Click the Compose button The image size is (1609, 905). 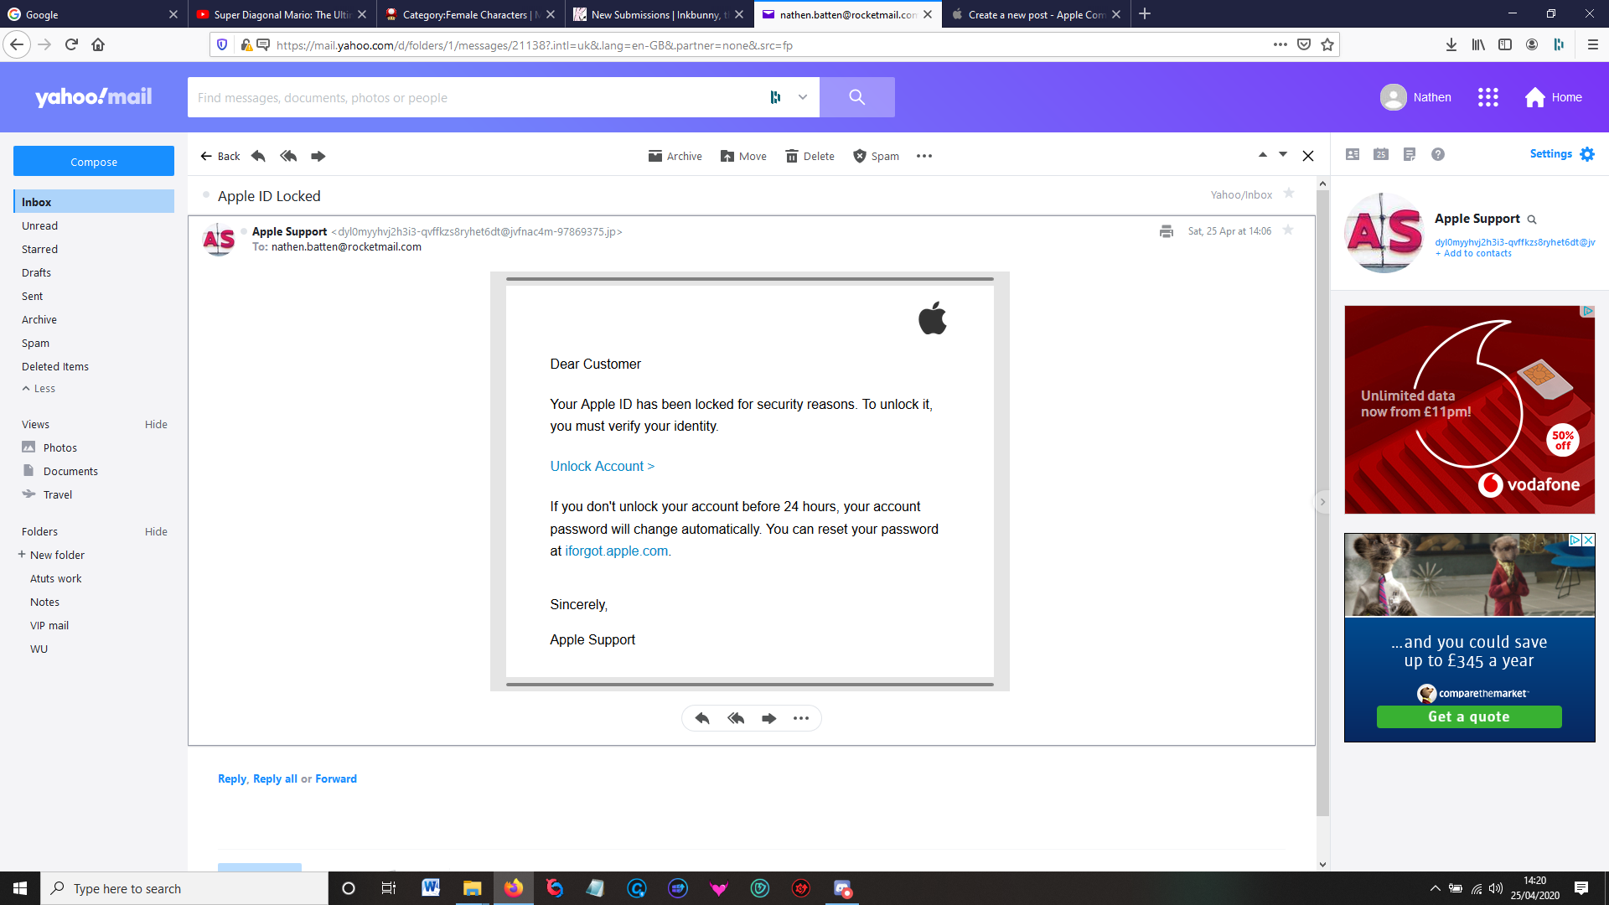tap(94, 161)
